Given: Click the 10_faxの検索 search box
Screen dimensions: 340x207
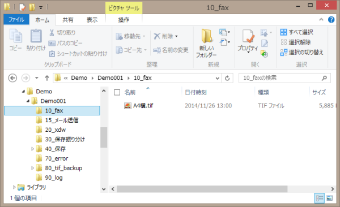Looking at the screenshot, I should coord(284,78).
